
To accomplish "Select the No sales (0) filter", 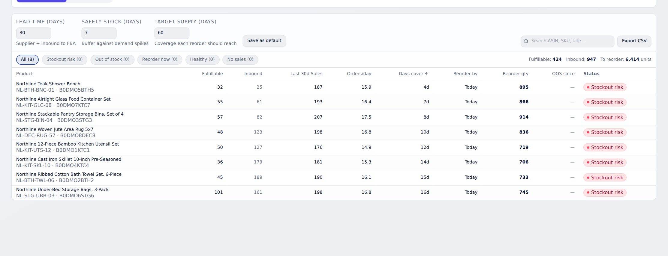I will (x=240, y=60).
